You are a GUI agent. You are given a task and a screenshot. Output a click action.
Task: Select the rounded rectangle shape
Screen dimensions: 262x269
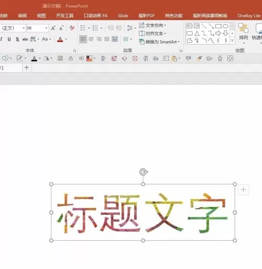190,33
